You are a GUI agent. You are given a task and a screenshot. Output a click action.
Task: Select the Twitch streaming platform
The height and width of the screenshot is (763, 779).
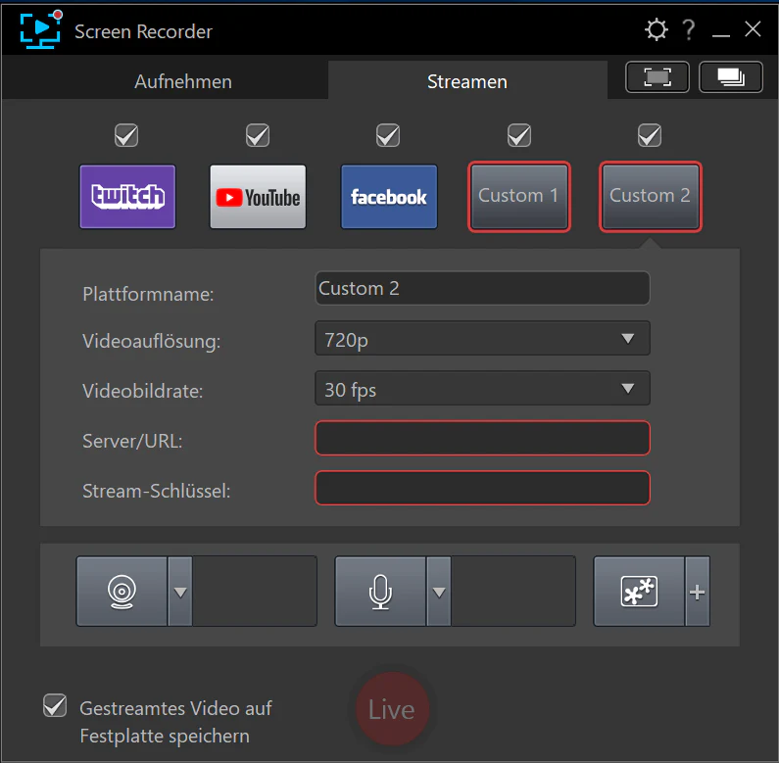pos(127,197)
